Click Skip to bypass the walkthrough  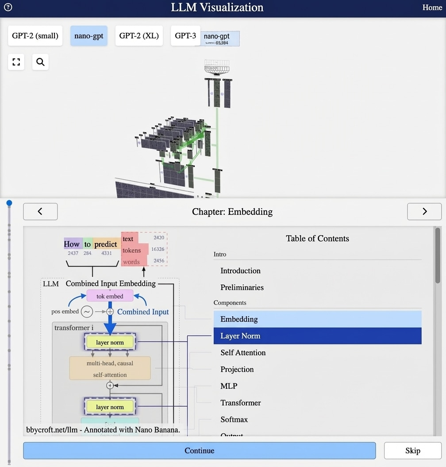[412, 451]
